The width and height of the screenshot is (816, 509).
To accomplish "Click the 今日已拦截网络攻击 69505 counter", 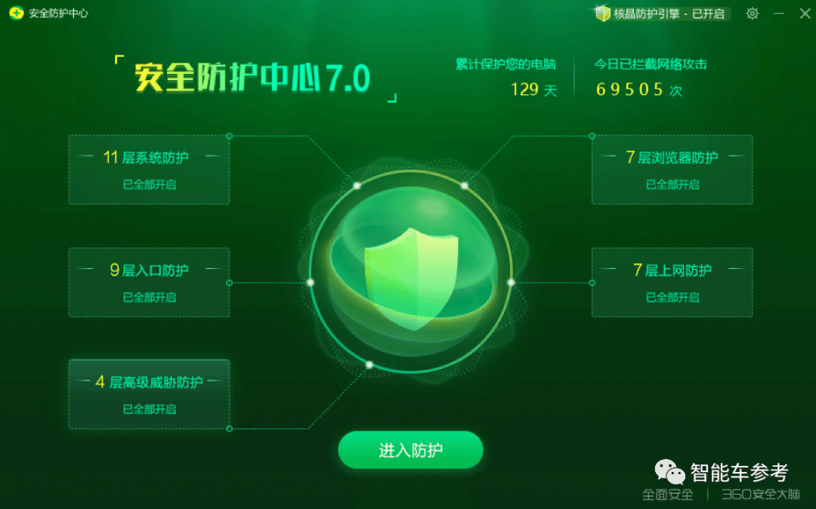I will 650,78.
